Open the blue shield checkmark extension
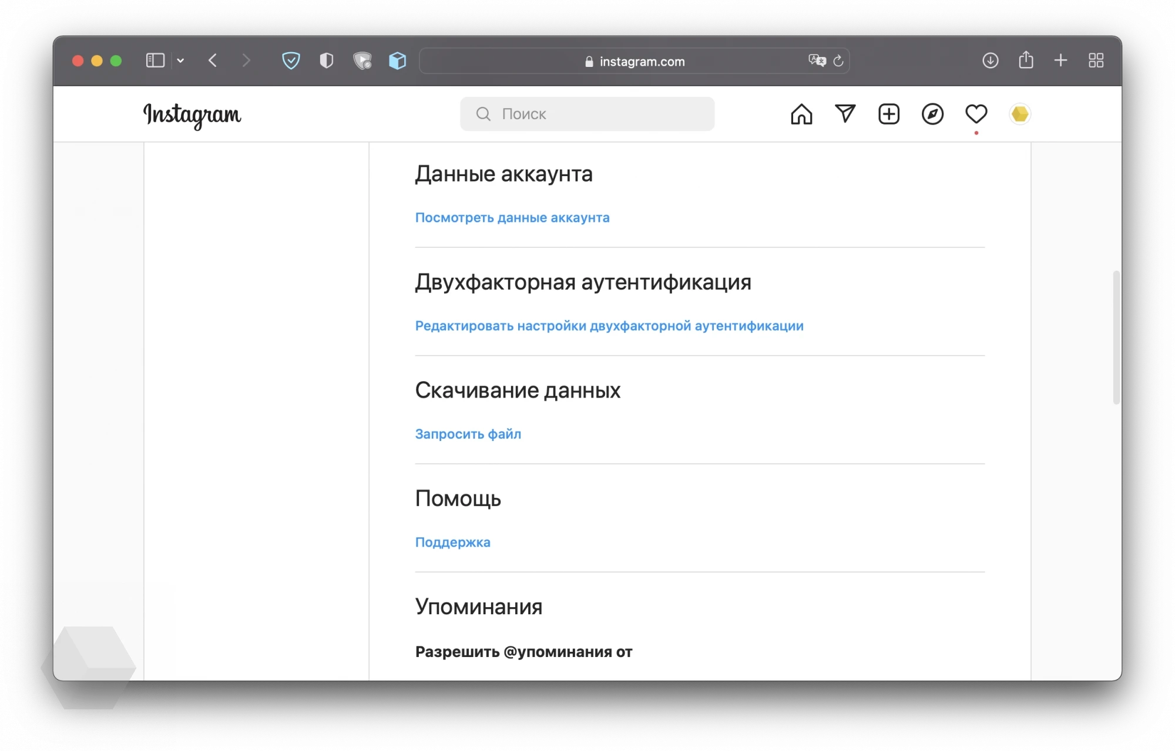This screenshot has width=1175, height=751. pos(291,60)
